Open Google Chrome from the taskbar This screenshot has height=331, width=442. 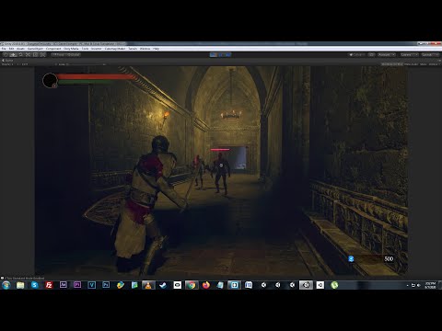[192, 285]
